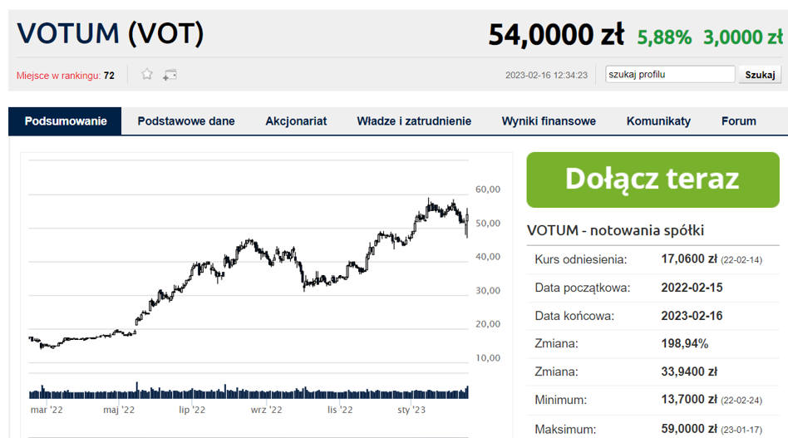Click the candlestick price chart
The image size is (788, 438).
(x=249, y=266)
